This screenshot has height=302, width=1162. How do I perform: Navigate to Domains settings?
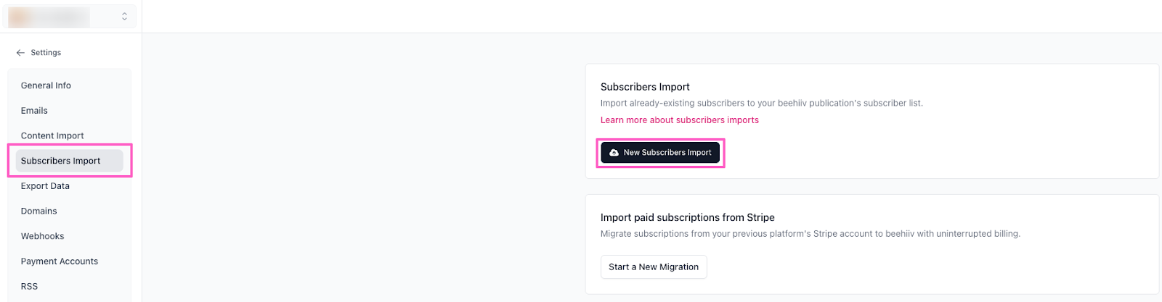39,211
